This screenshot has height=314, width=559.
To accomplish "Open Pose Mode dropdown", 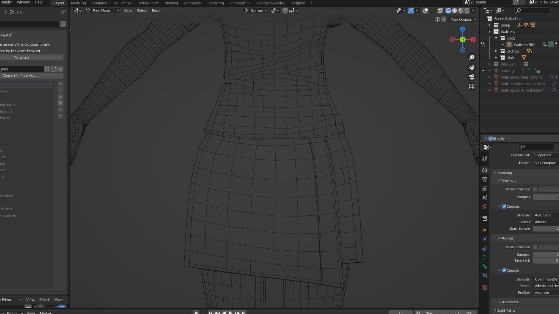I will (x=102, y=11).
